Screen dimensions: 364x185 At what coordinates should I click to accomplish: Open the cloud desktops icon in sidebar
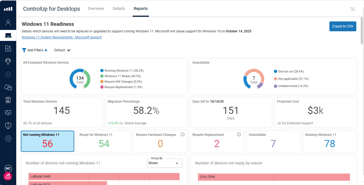point(8,87)
